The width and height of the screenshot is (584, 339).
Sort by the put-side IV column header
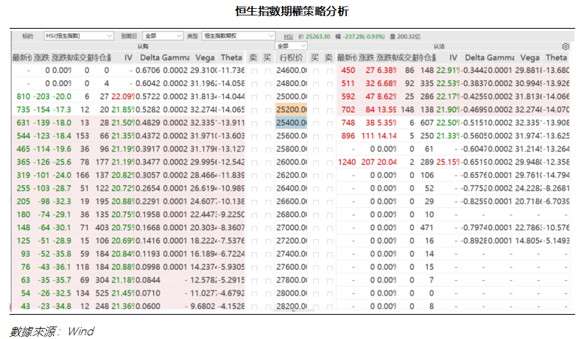(x=453, y=57)
